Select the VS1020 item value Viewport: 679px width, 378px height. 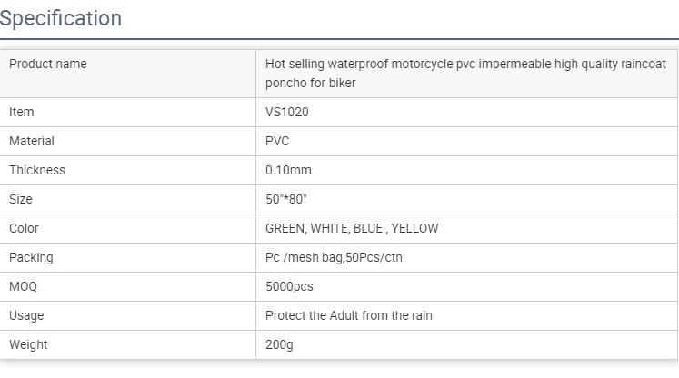(287, 112)
